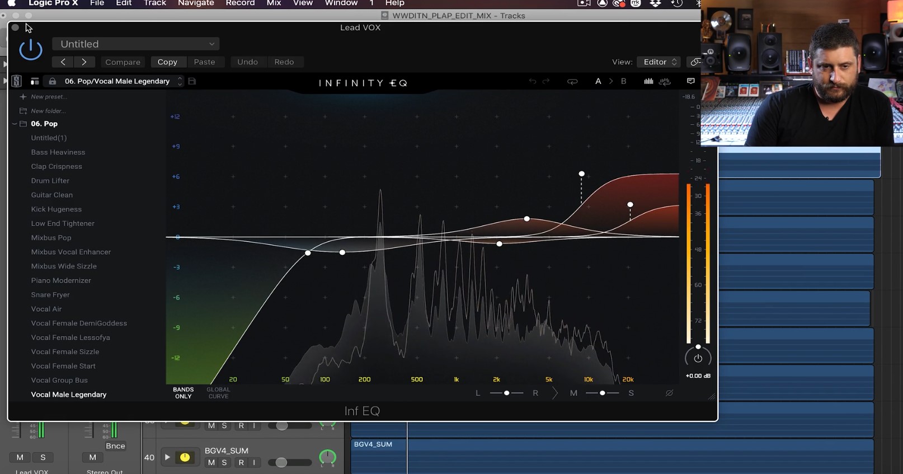This screenshot has height=474, width=903.
Task: Click the yellow knob icon on BGV4_SUM track
Action: point(185,457)
